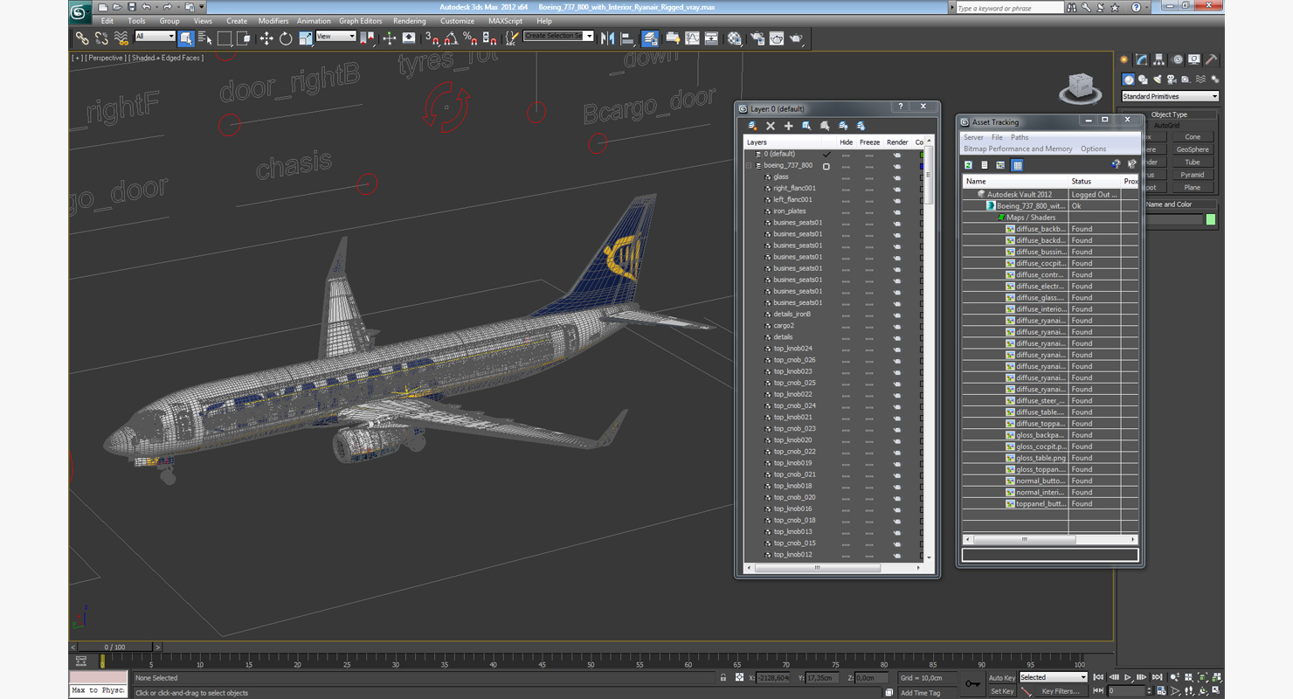Refresh icon in Asset Tracking toolbar
Image resolution: width=1293 pixels, height=699 pixels.
(968, 164)
